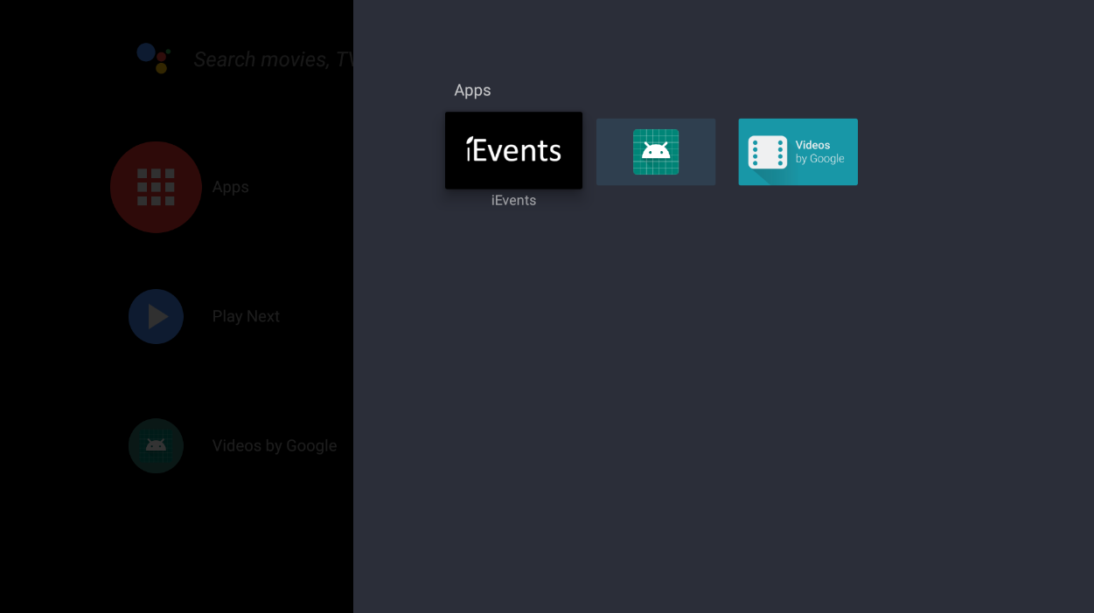Click the green Android channel circle icon
This screenshot has height=613, width=1094.
(156, 445)
